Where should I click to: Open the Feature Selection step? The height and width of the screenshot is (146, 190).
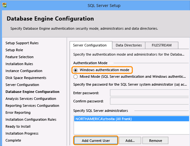tap(19, 57)
